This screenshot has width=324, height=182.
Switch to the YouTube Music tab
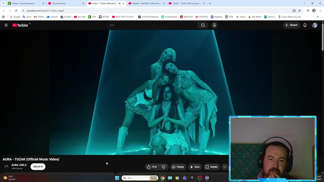click(x=66, y=4)
